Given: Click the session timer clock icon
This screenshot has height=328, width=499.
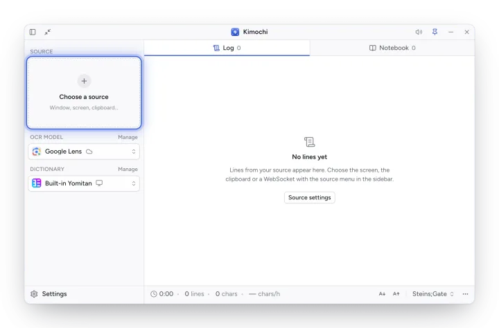Looking at the screenshot, I should 154,294.
